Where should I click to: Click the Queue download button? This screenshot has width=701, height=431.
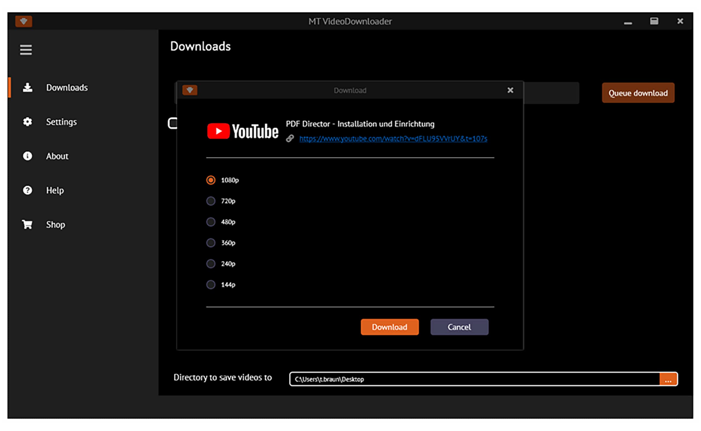point(638,93)
